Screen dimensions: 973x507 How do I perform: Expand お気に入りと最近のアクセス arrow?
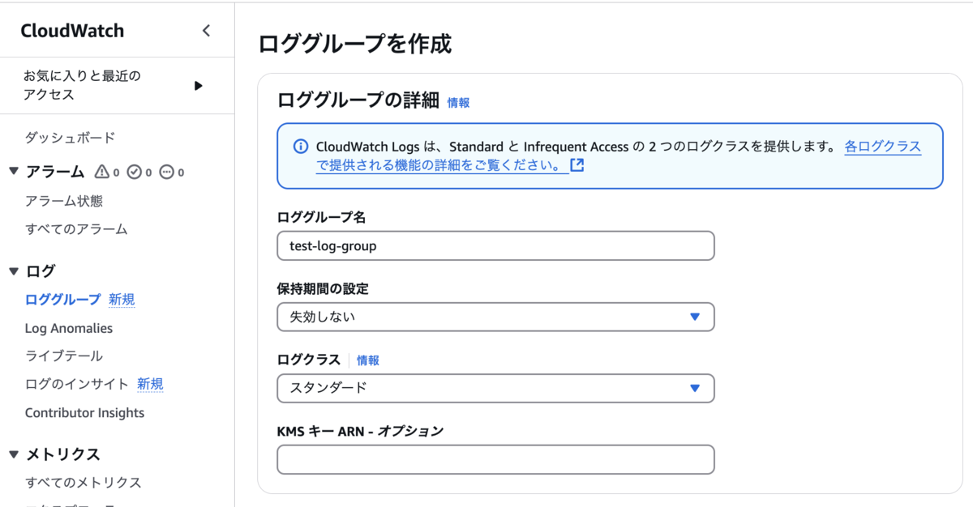point(199,85)
